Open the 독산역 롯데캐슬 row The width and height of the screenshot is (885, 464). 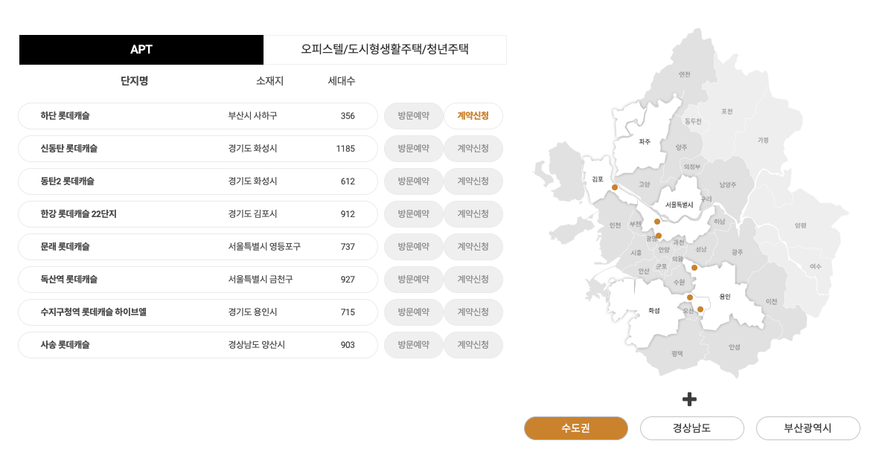198,279
